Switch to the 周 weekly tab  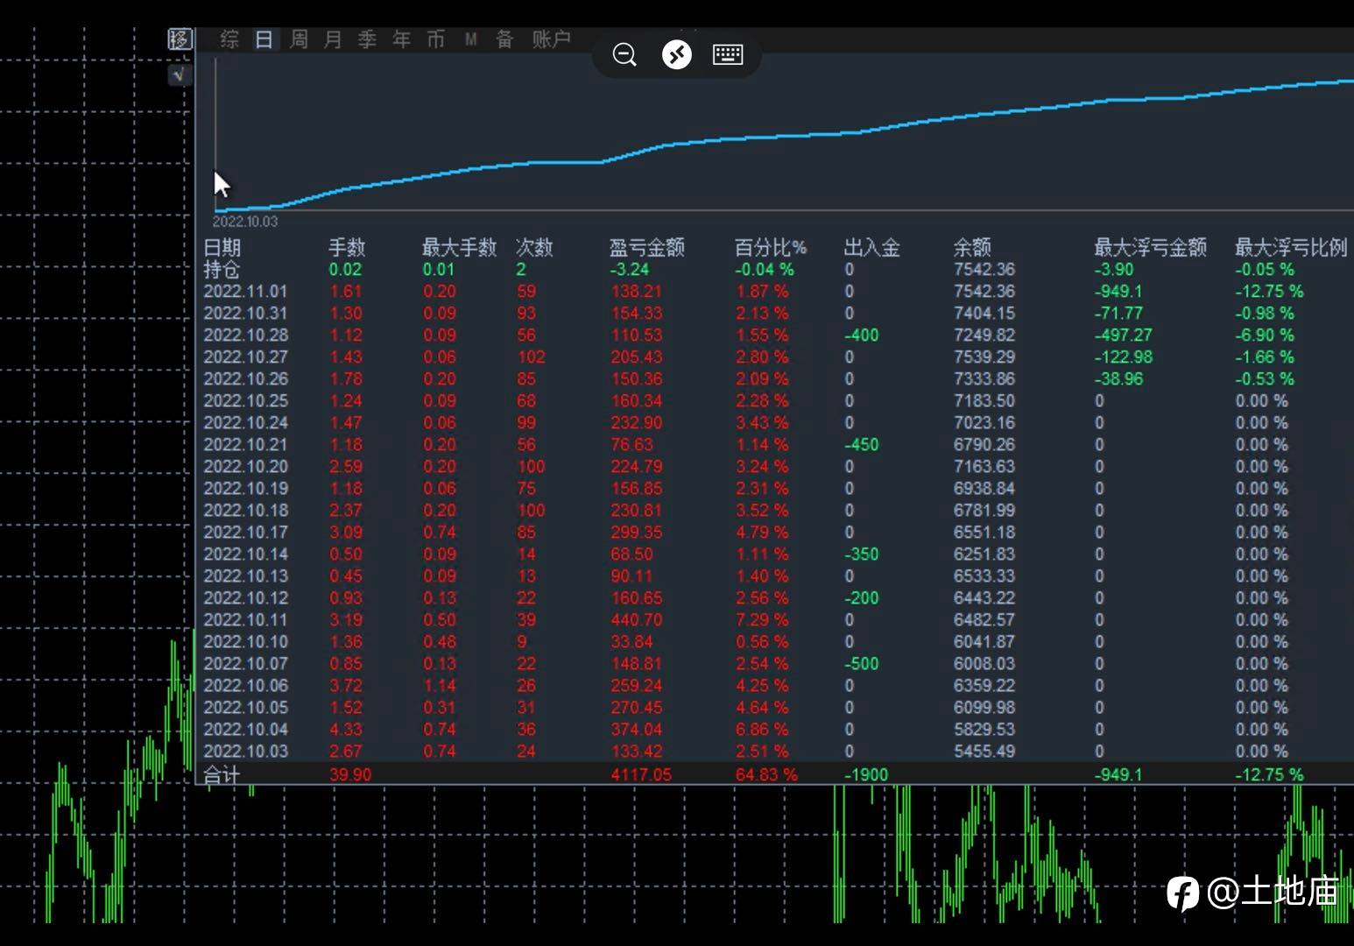299,39
